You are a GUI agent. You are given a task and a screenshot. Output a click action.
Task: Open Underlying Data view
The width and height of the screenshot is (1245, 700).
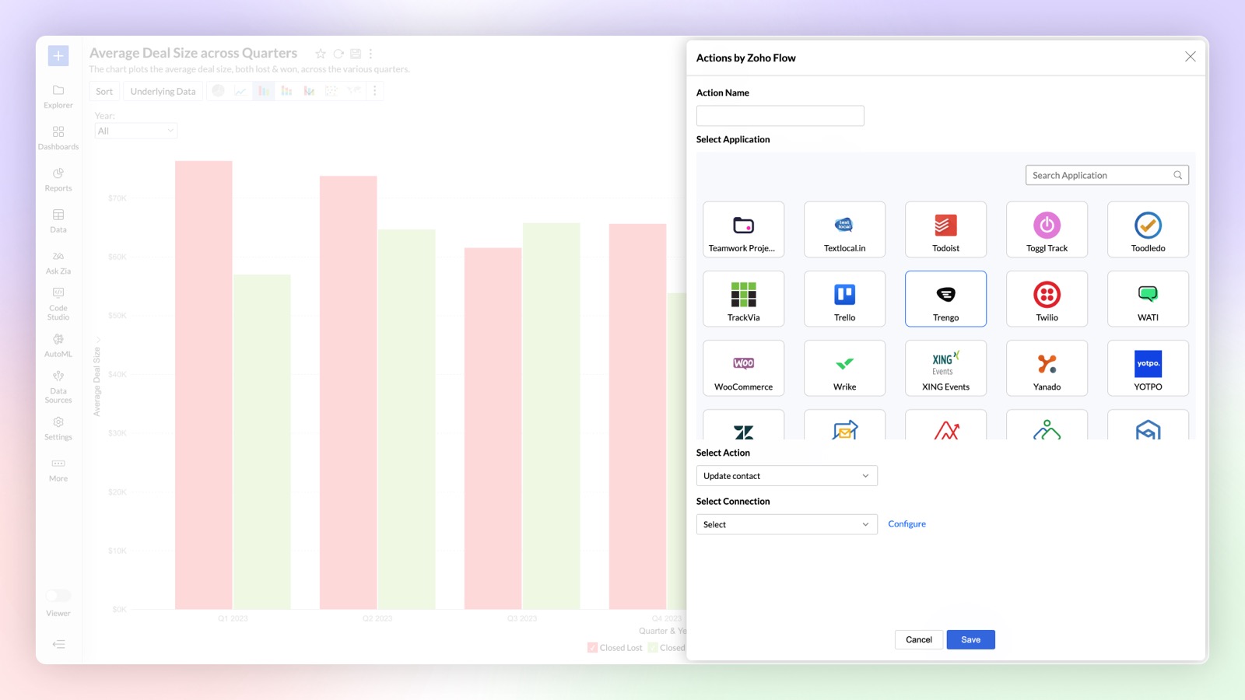pyautogui.click(x=163, y=91)
